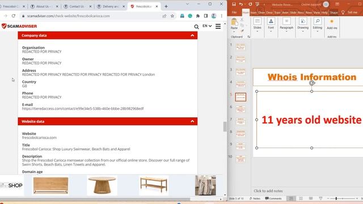Start Slide Show from the status bar
This screenshot has width=363, height=204.
tap(320, 198)
